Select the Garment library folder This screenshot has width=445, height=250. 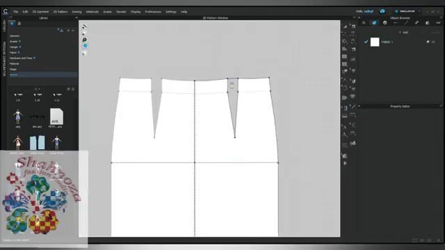(15, 36)
